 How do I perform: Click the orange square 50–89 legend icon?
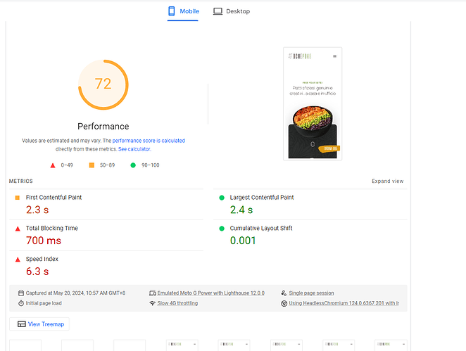[x=92, y=165]
